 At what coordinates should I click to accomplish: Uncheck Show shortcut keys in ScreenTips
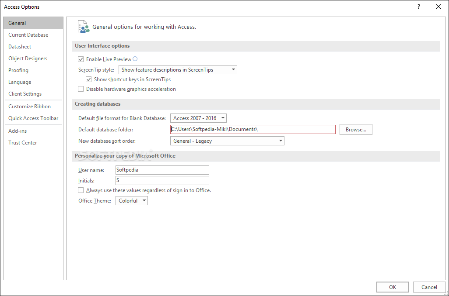(89, 79)
